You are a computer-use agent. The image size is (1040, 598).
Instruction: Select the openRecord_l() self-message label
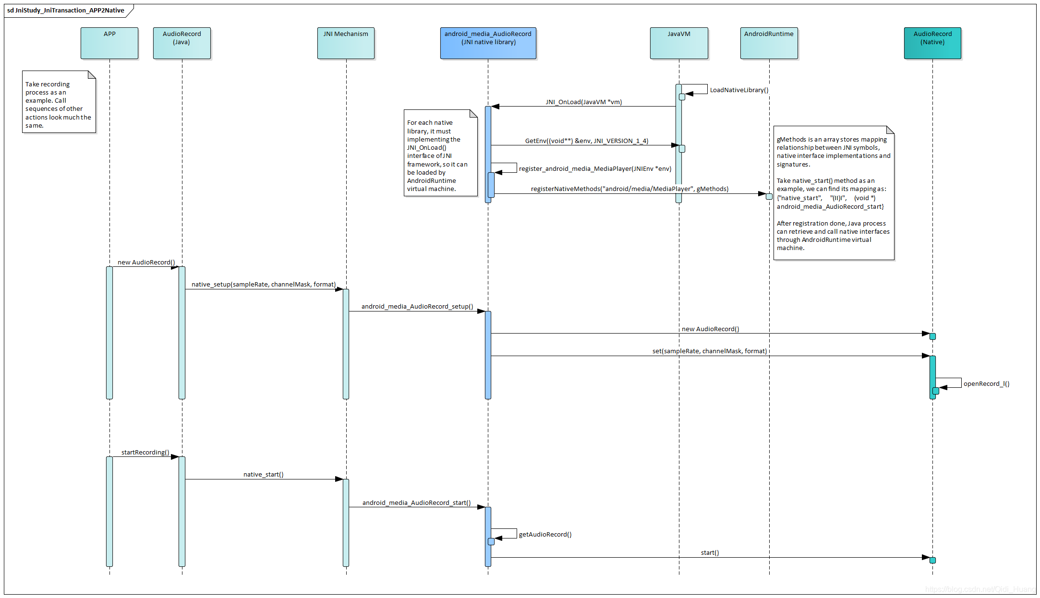[x=986, y=384]
